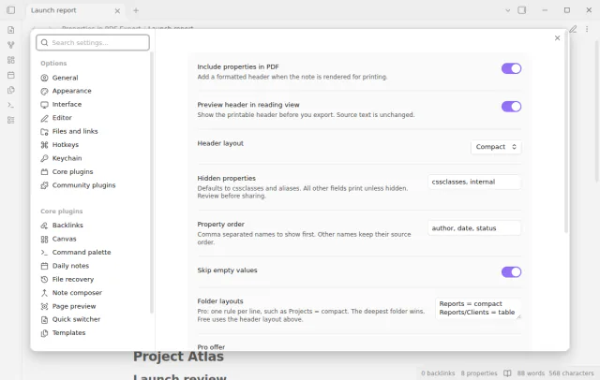Click the edit pencil icon top right
The width and height of the screenshot is (600, 380).
pyautogui.click(x=573, y=29)
